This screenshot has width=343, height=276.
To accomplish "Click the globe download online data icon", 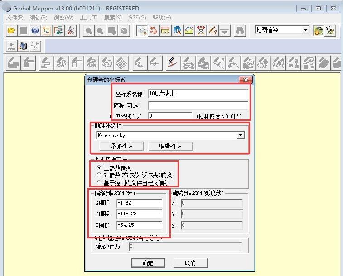I will (x=35, y=30).
